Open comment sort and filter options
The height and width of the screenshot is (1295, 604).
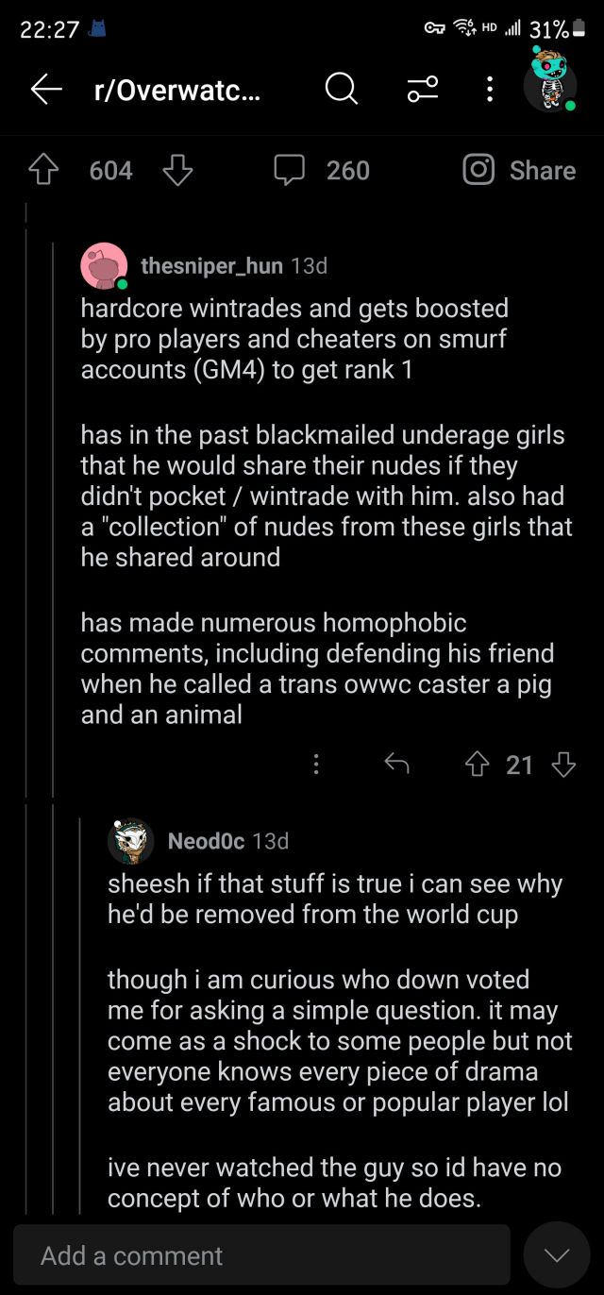[x=422, y=90]
